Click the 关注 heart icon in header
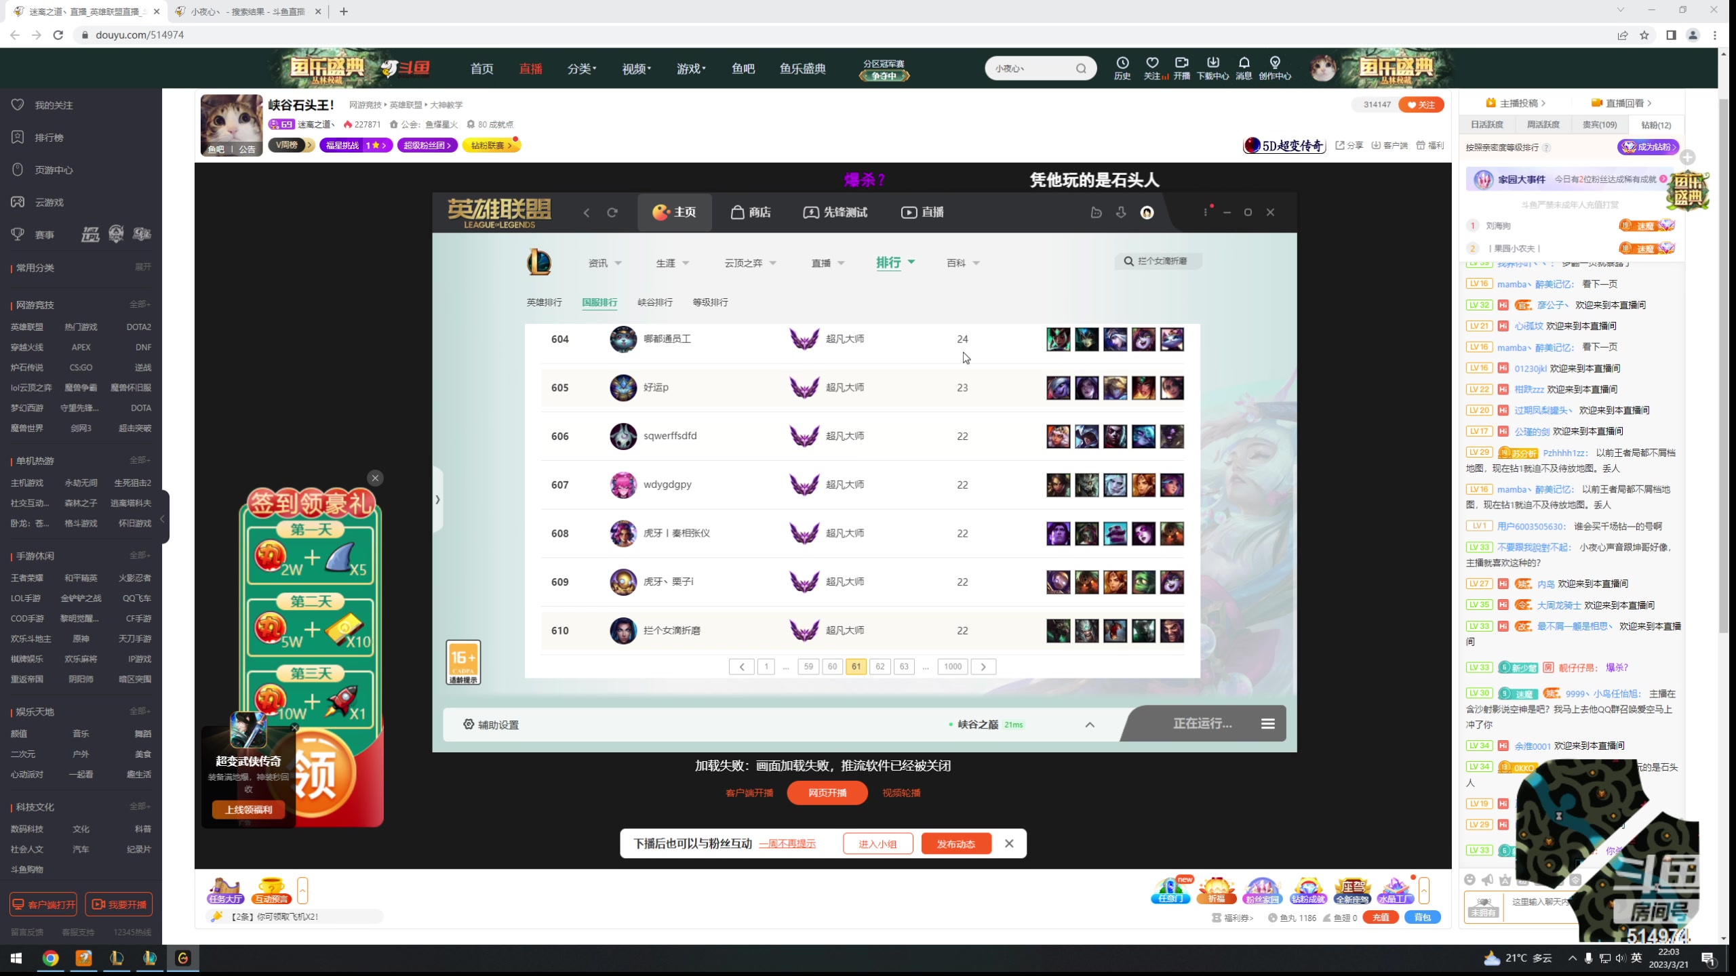The width and height of the screenshot is (1736, 976). pos(1152,63)
